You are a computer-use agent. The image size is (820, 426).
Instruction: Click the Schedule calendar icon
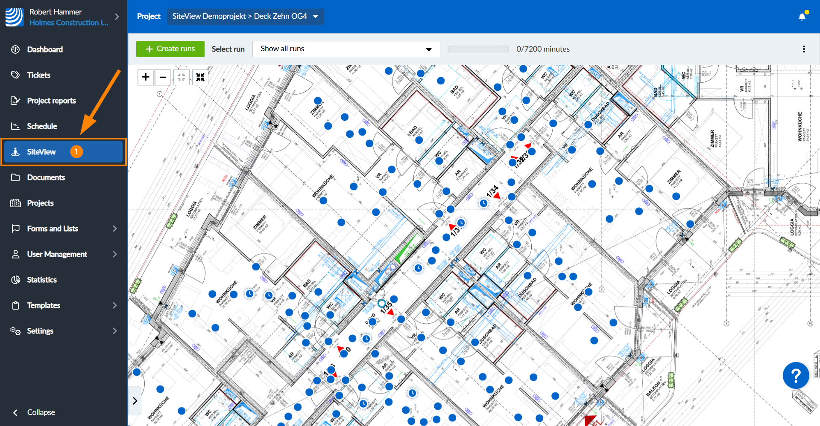point(15,126)
